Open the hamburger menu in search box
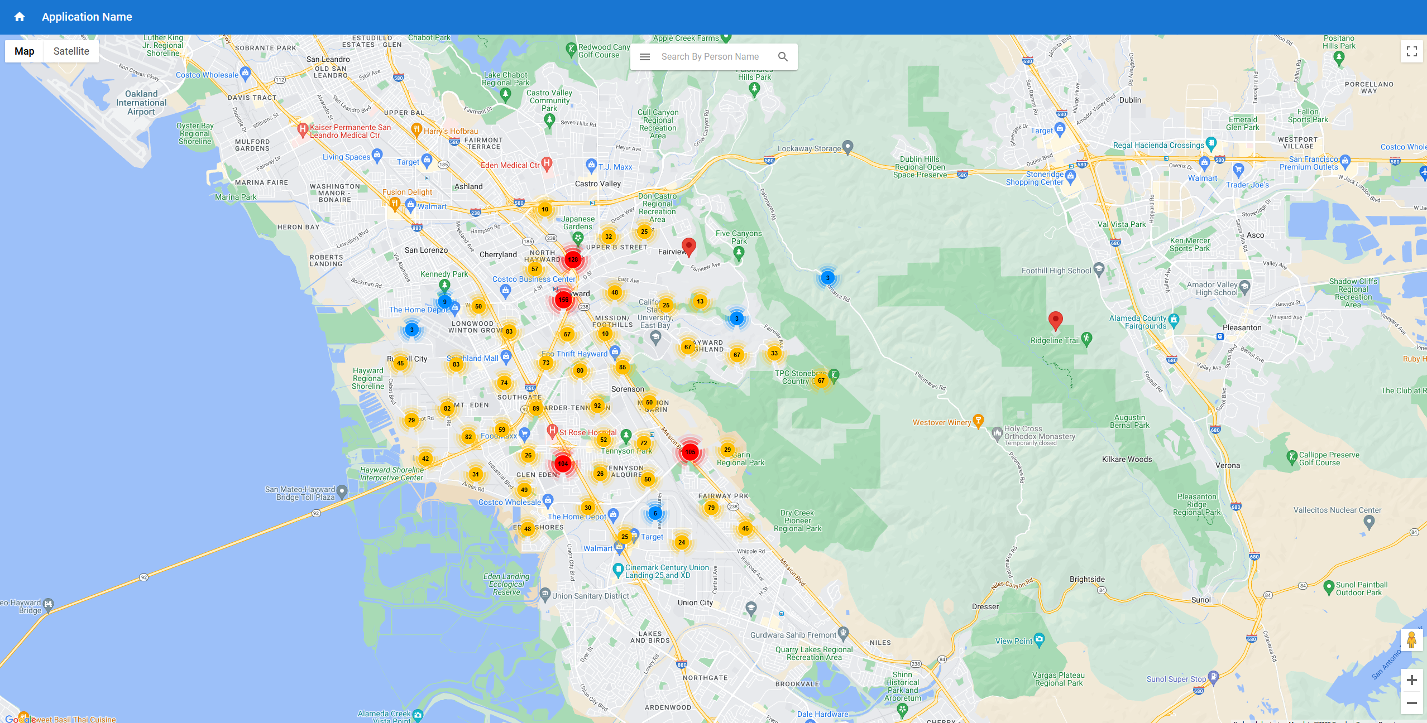Screen dimensions: 1427x723 tap(645, 57)
